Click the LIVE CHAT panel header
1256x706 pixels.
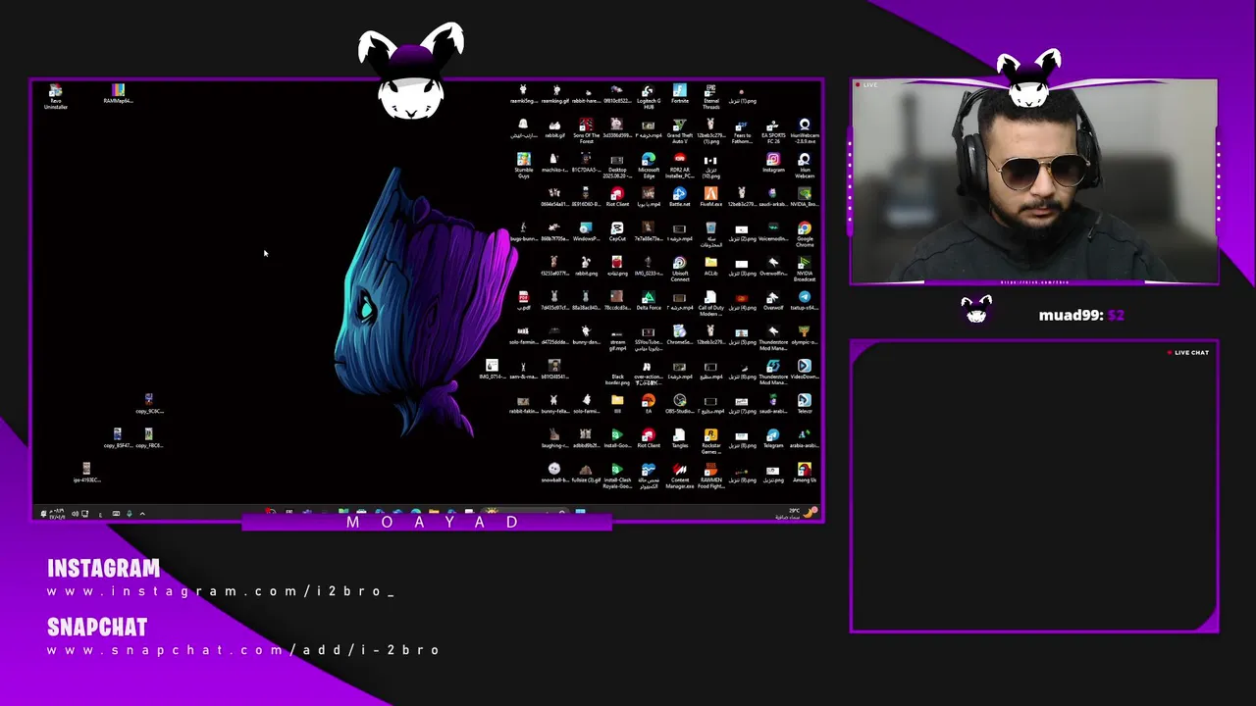[x=1188, y=352]
